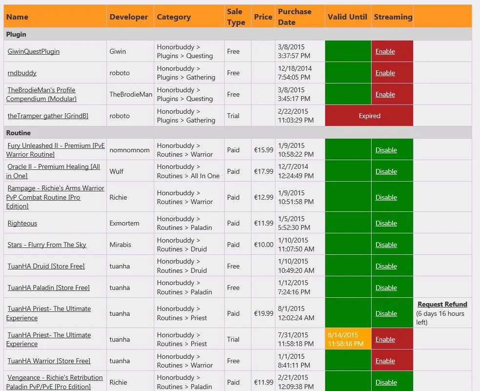Viewport: 480px width, 391px height.
Task: Disable streaming for Righteous
Action: [386, 223]
